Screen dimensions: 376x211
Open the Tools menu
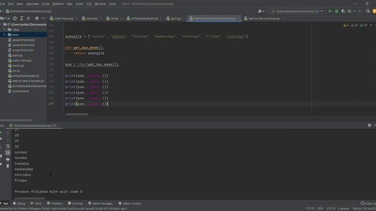(79, 4)
